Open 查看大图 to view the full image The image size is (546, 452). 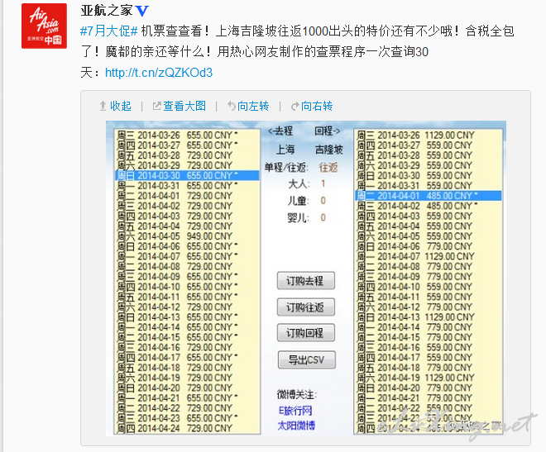click(184, 106)
